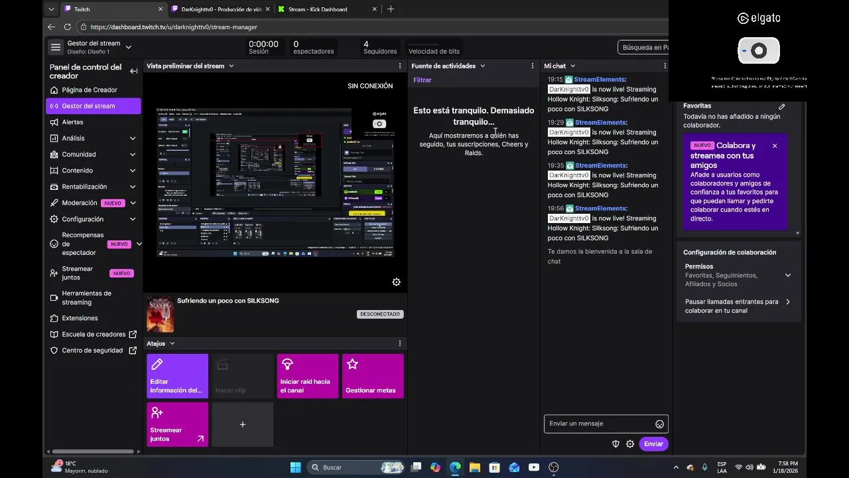The width and height of the screenshot is (849, 478).
Task: Click Filtrar in activity feed
Action: [423, 80]
